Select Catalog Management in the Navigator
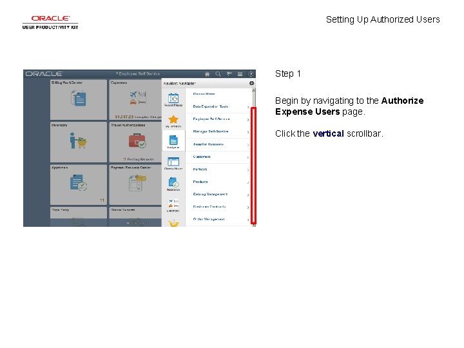 [x=210, y=195]
